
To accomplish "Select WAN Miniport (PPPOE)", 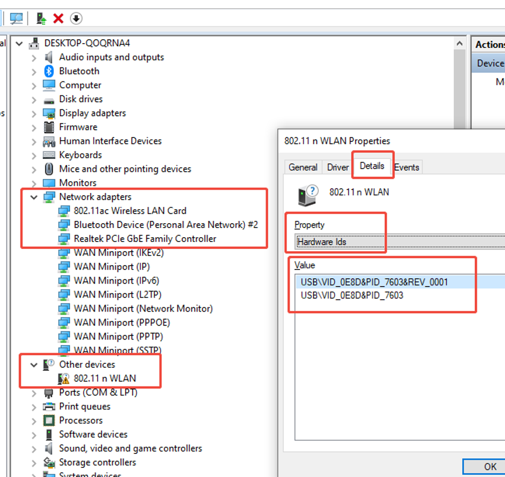I will point(122,323).
